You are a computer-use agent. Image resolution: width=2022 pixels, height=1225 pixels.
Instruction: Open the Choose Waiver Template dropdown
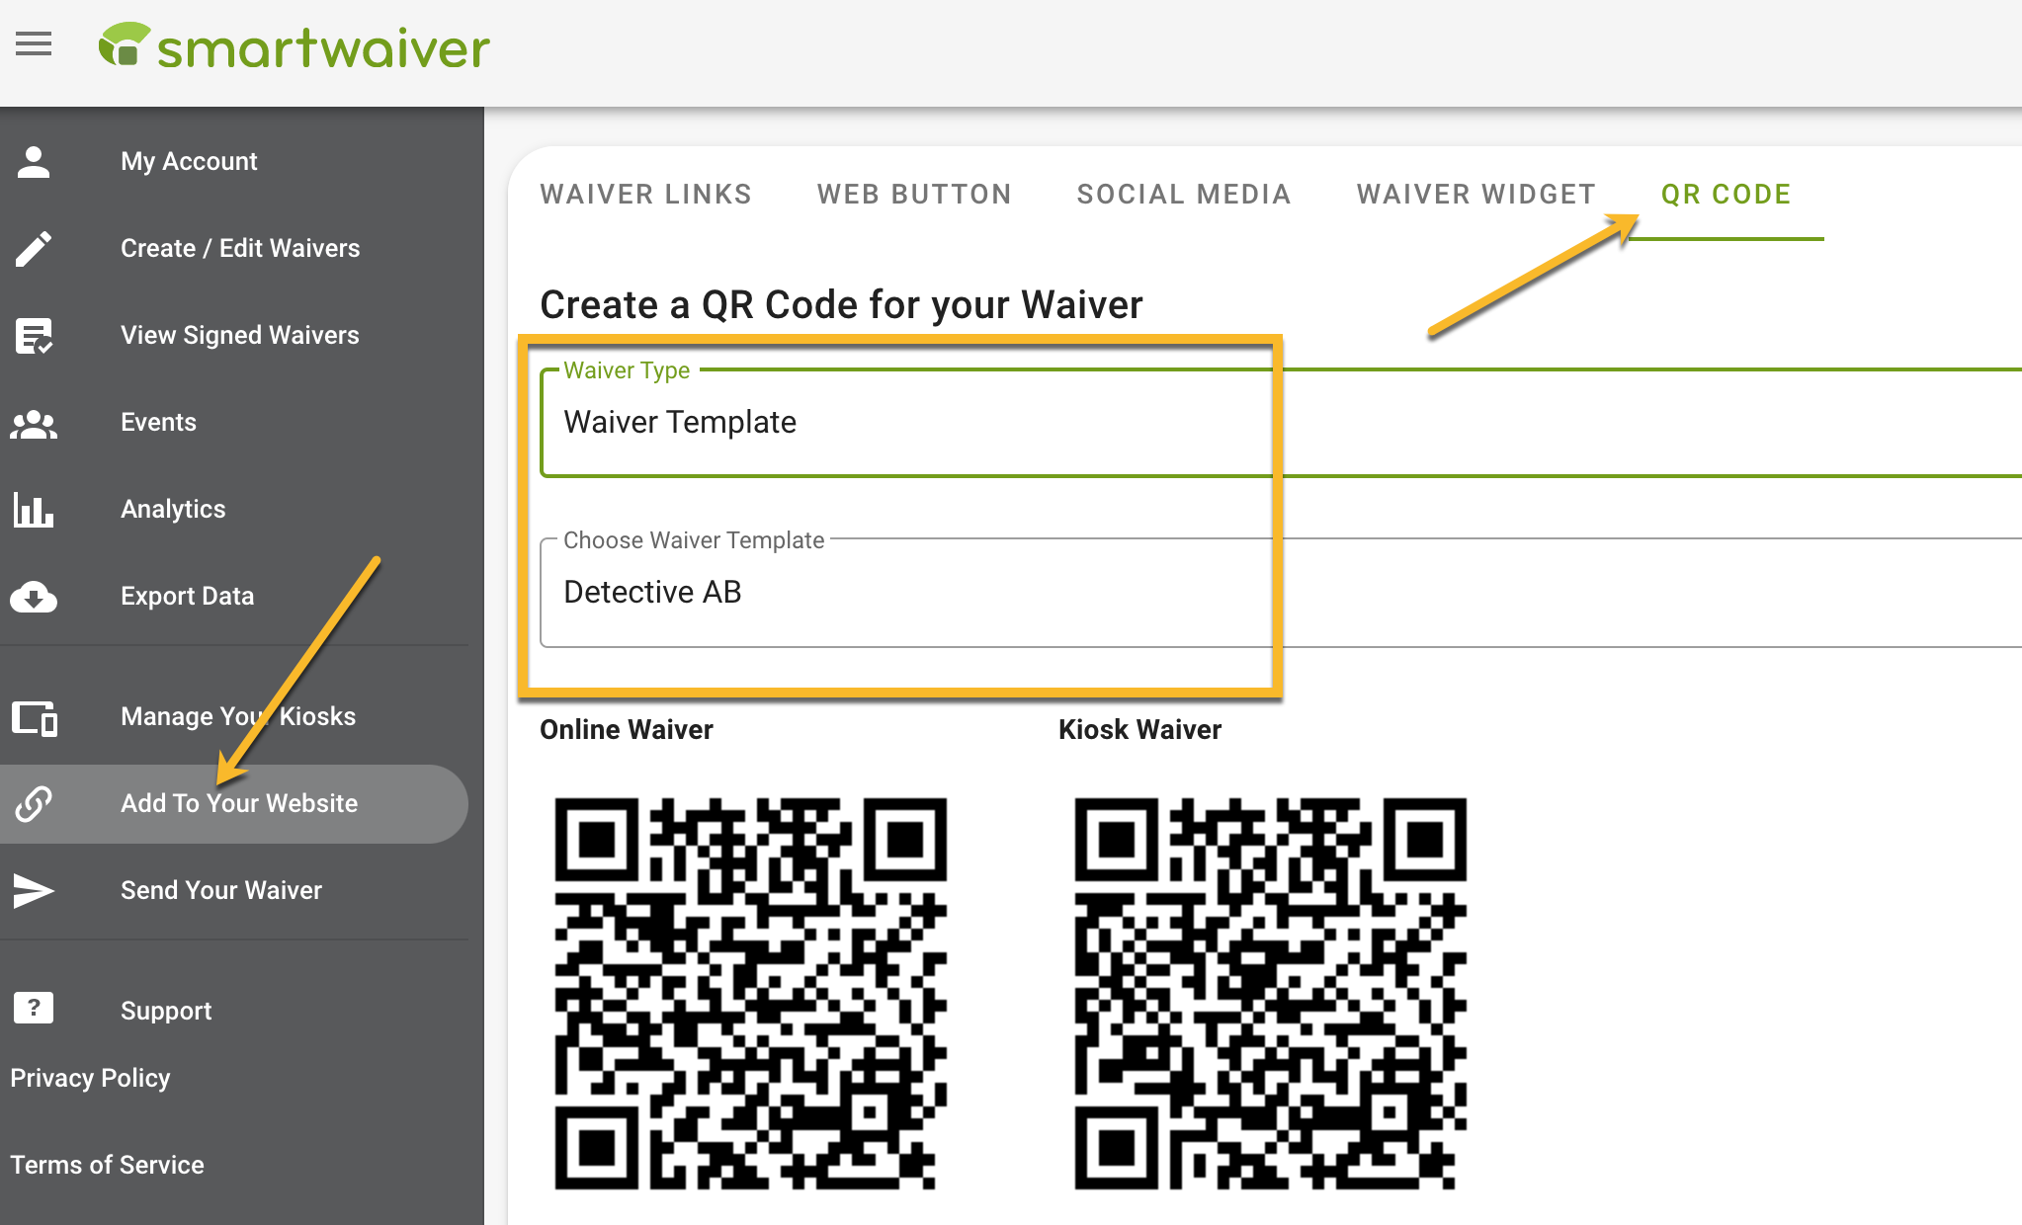[1281, 593]
